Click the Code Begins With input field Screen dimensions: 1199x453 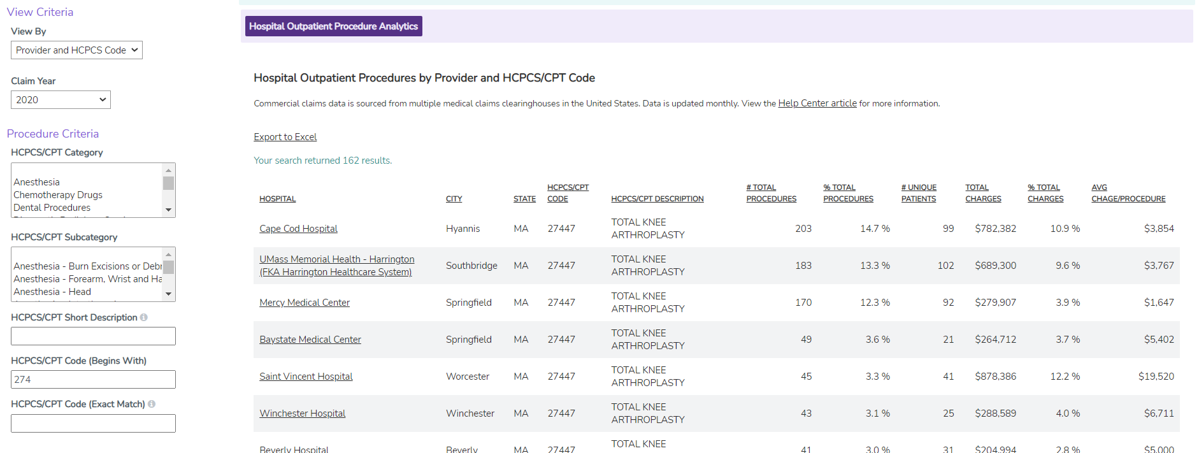[x=93, y=380]
